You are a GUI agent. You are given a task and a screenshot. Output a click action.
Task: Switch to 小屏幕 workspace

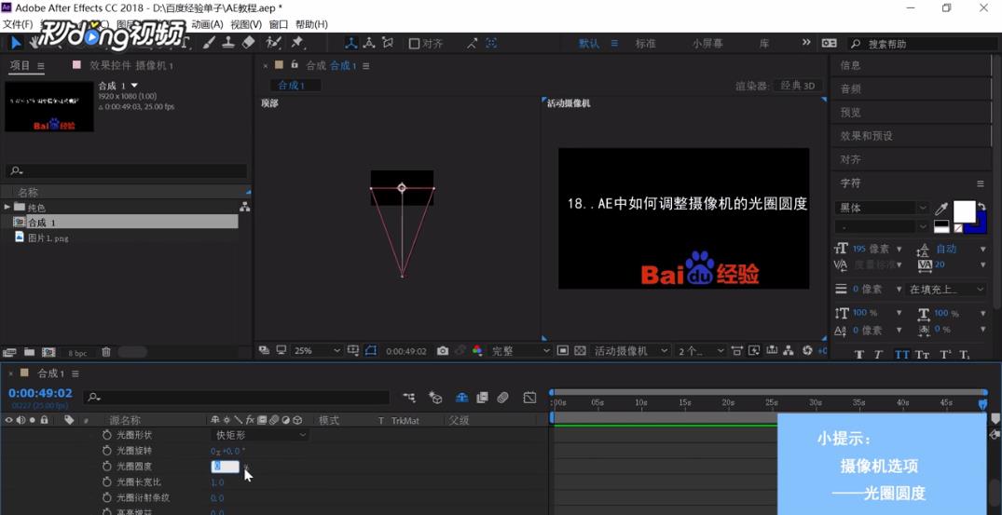click(x=707, y=44)
